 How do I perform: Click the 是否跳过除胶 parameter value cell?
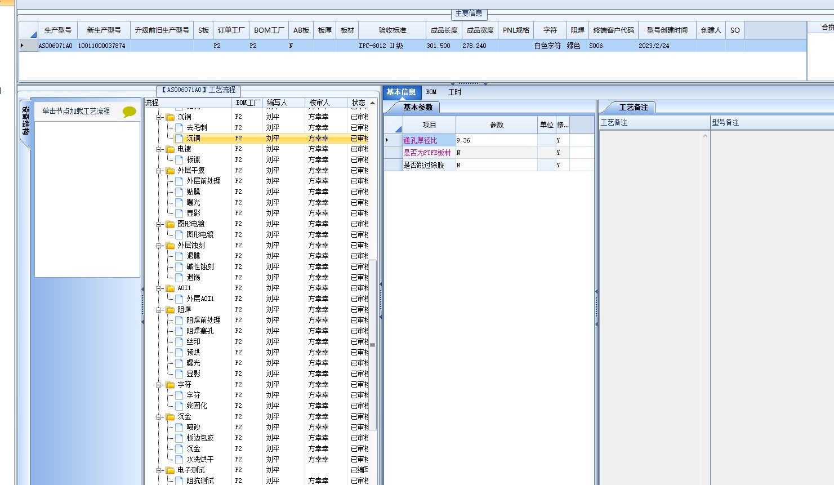tap(497, 165)
